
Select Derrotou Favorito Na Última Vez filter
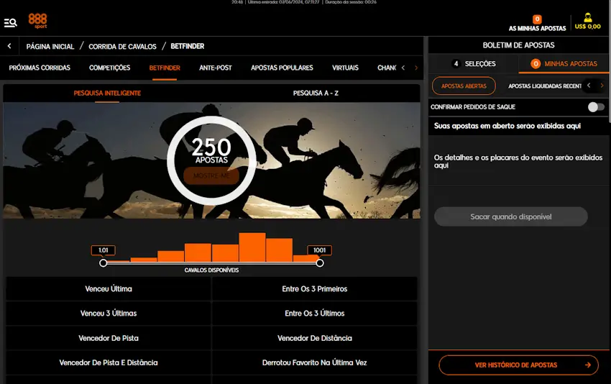(314, 362)
